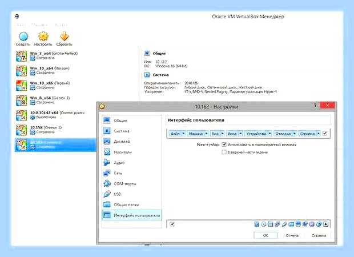Click the Создать new machine icon
354x257 pixels.
[23, 37]
